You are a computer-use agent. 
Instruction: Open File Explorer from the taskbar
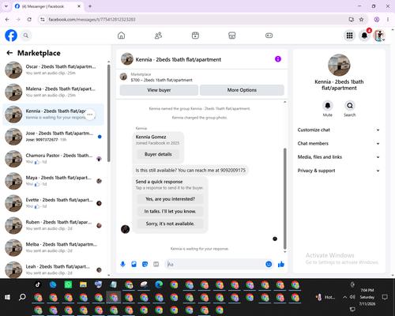coord(83,284)
